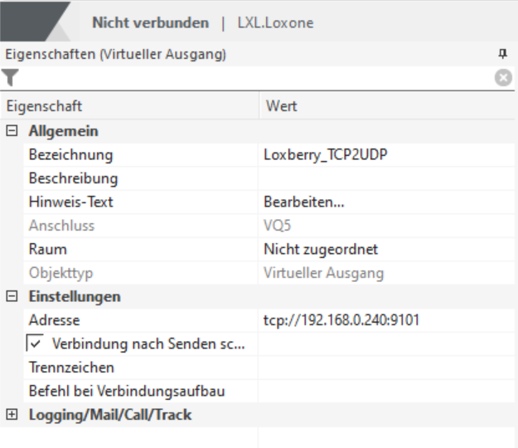This screenshot has height=448, width=518.
Task: Click into the property filter search box
Action: (249, 78)
